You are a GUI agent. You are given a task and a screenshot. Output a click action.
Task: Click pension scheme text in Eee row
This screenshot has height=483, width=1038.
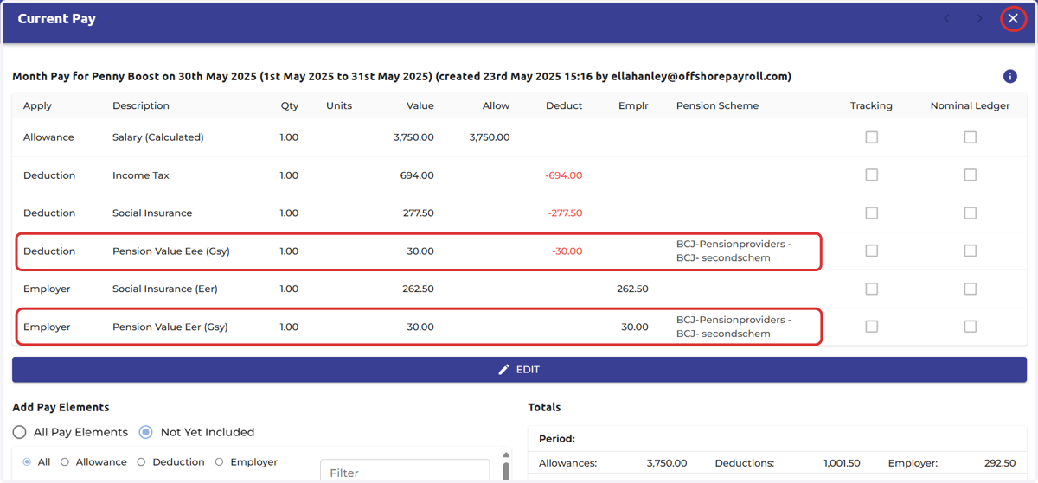coord(734,251)
